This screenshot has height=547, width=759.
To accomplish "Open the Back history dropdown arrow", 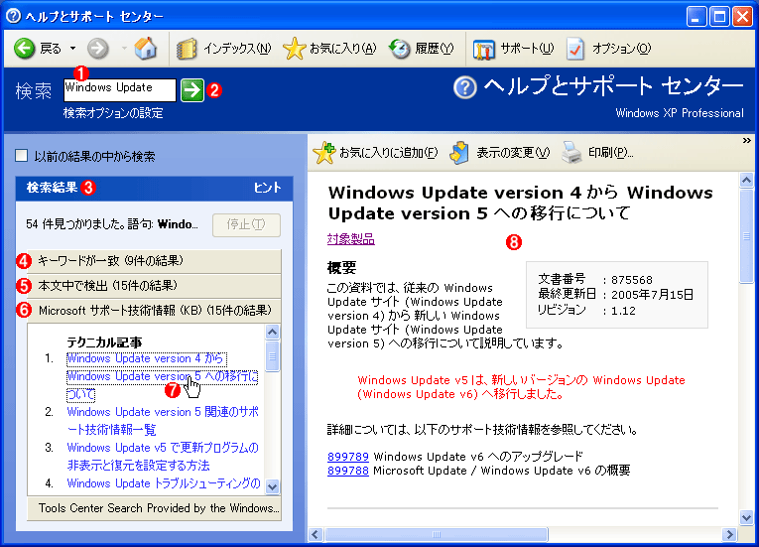I will point(72,48).
